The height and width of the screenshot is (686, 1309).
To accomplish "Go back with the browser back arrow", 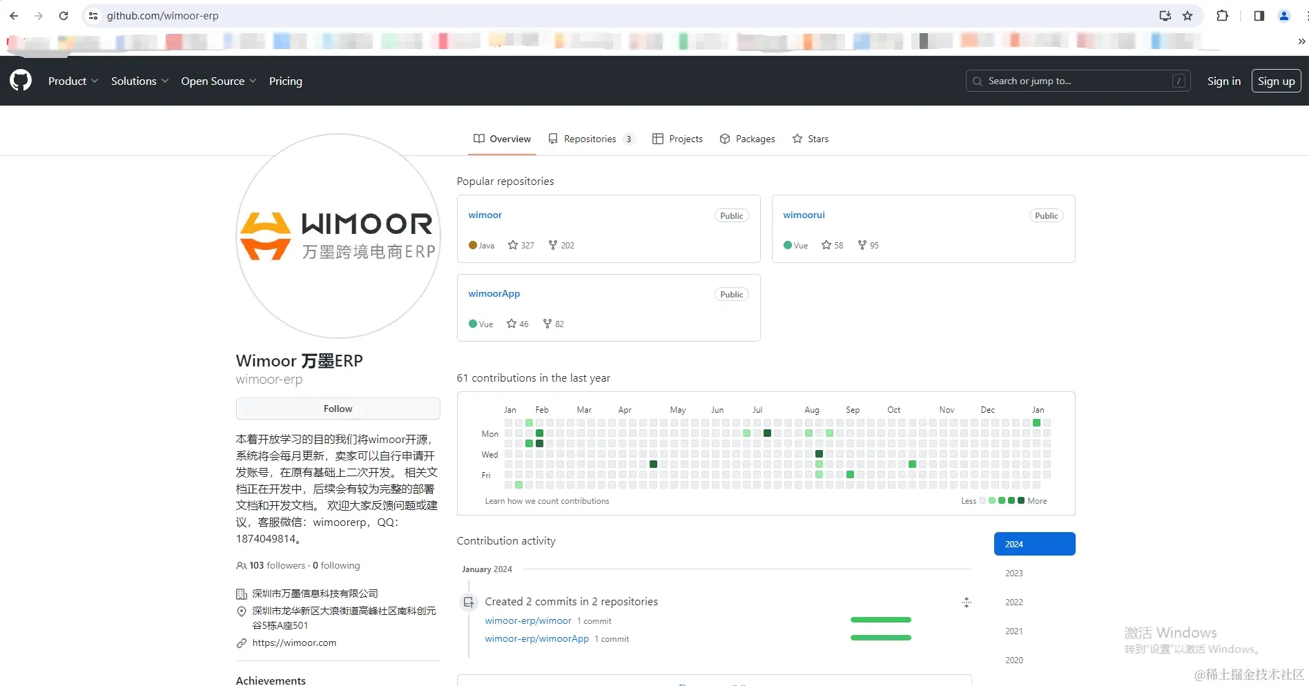I will click(14, 16).
